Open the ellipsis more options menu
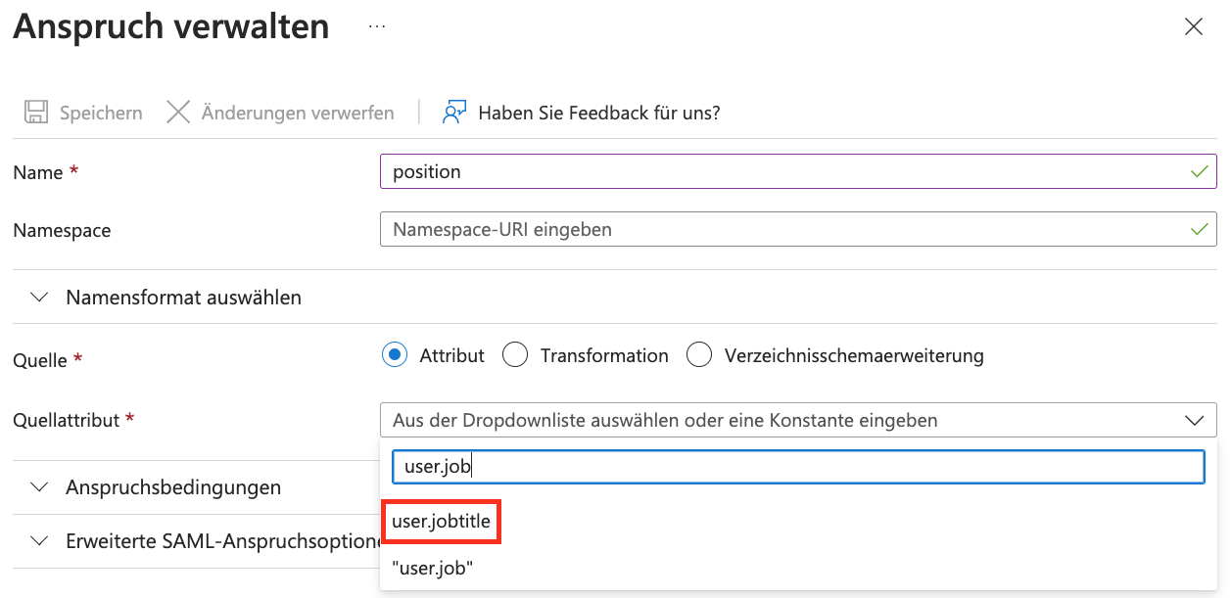Image resolution: width=1231 pixels, height=598 pixels. [x=377, y=26]
